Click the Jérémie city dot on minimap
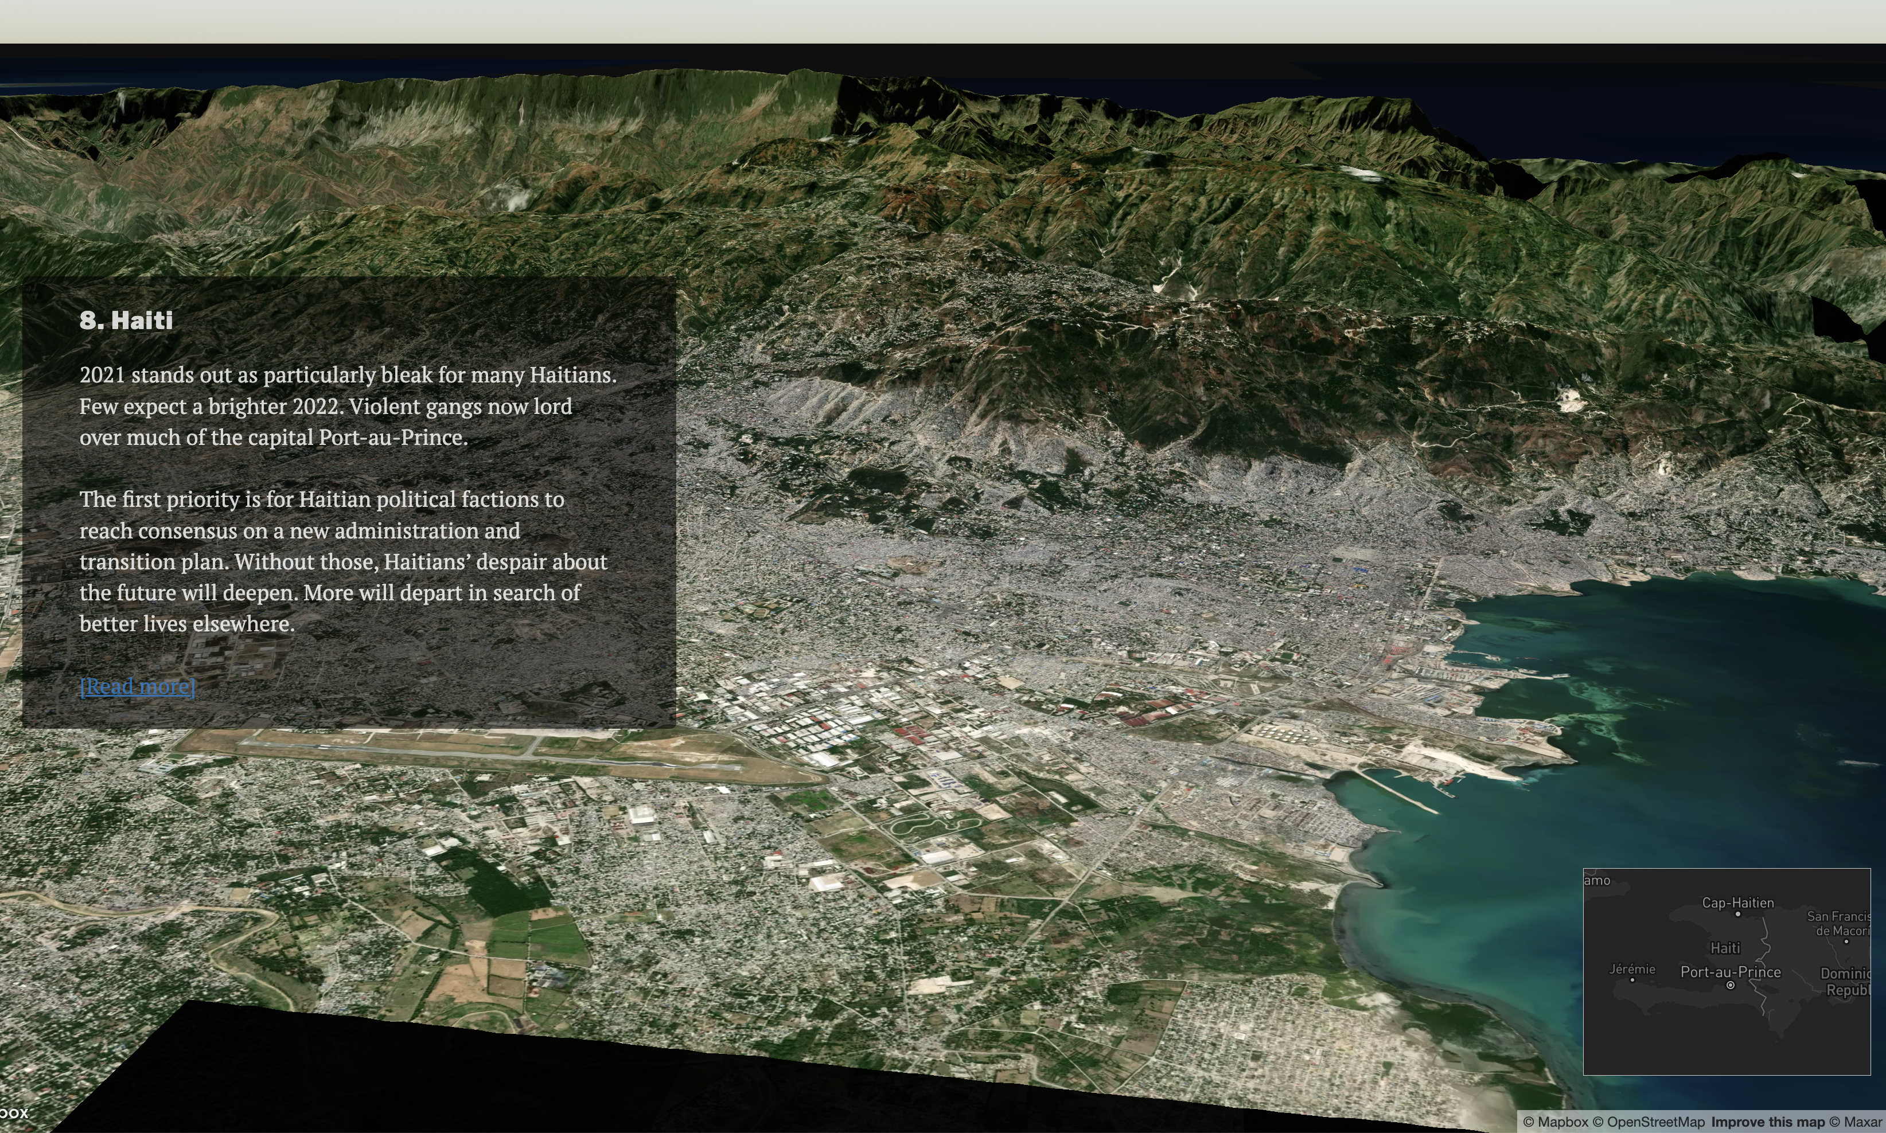 click(x=1632, y=979)
